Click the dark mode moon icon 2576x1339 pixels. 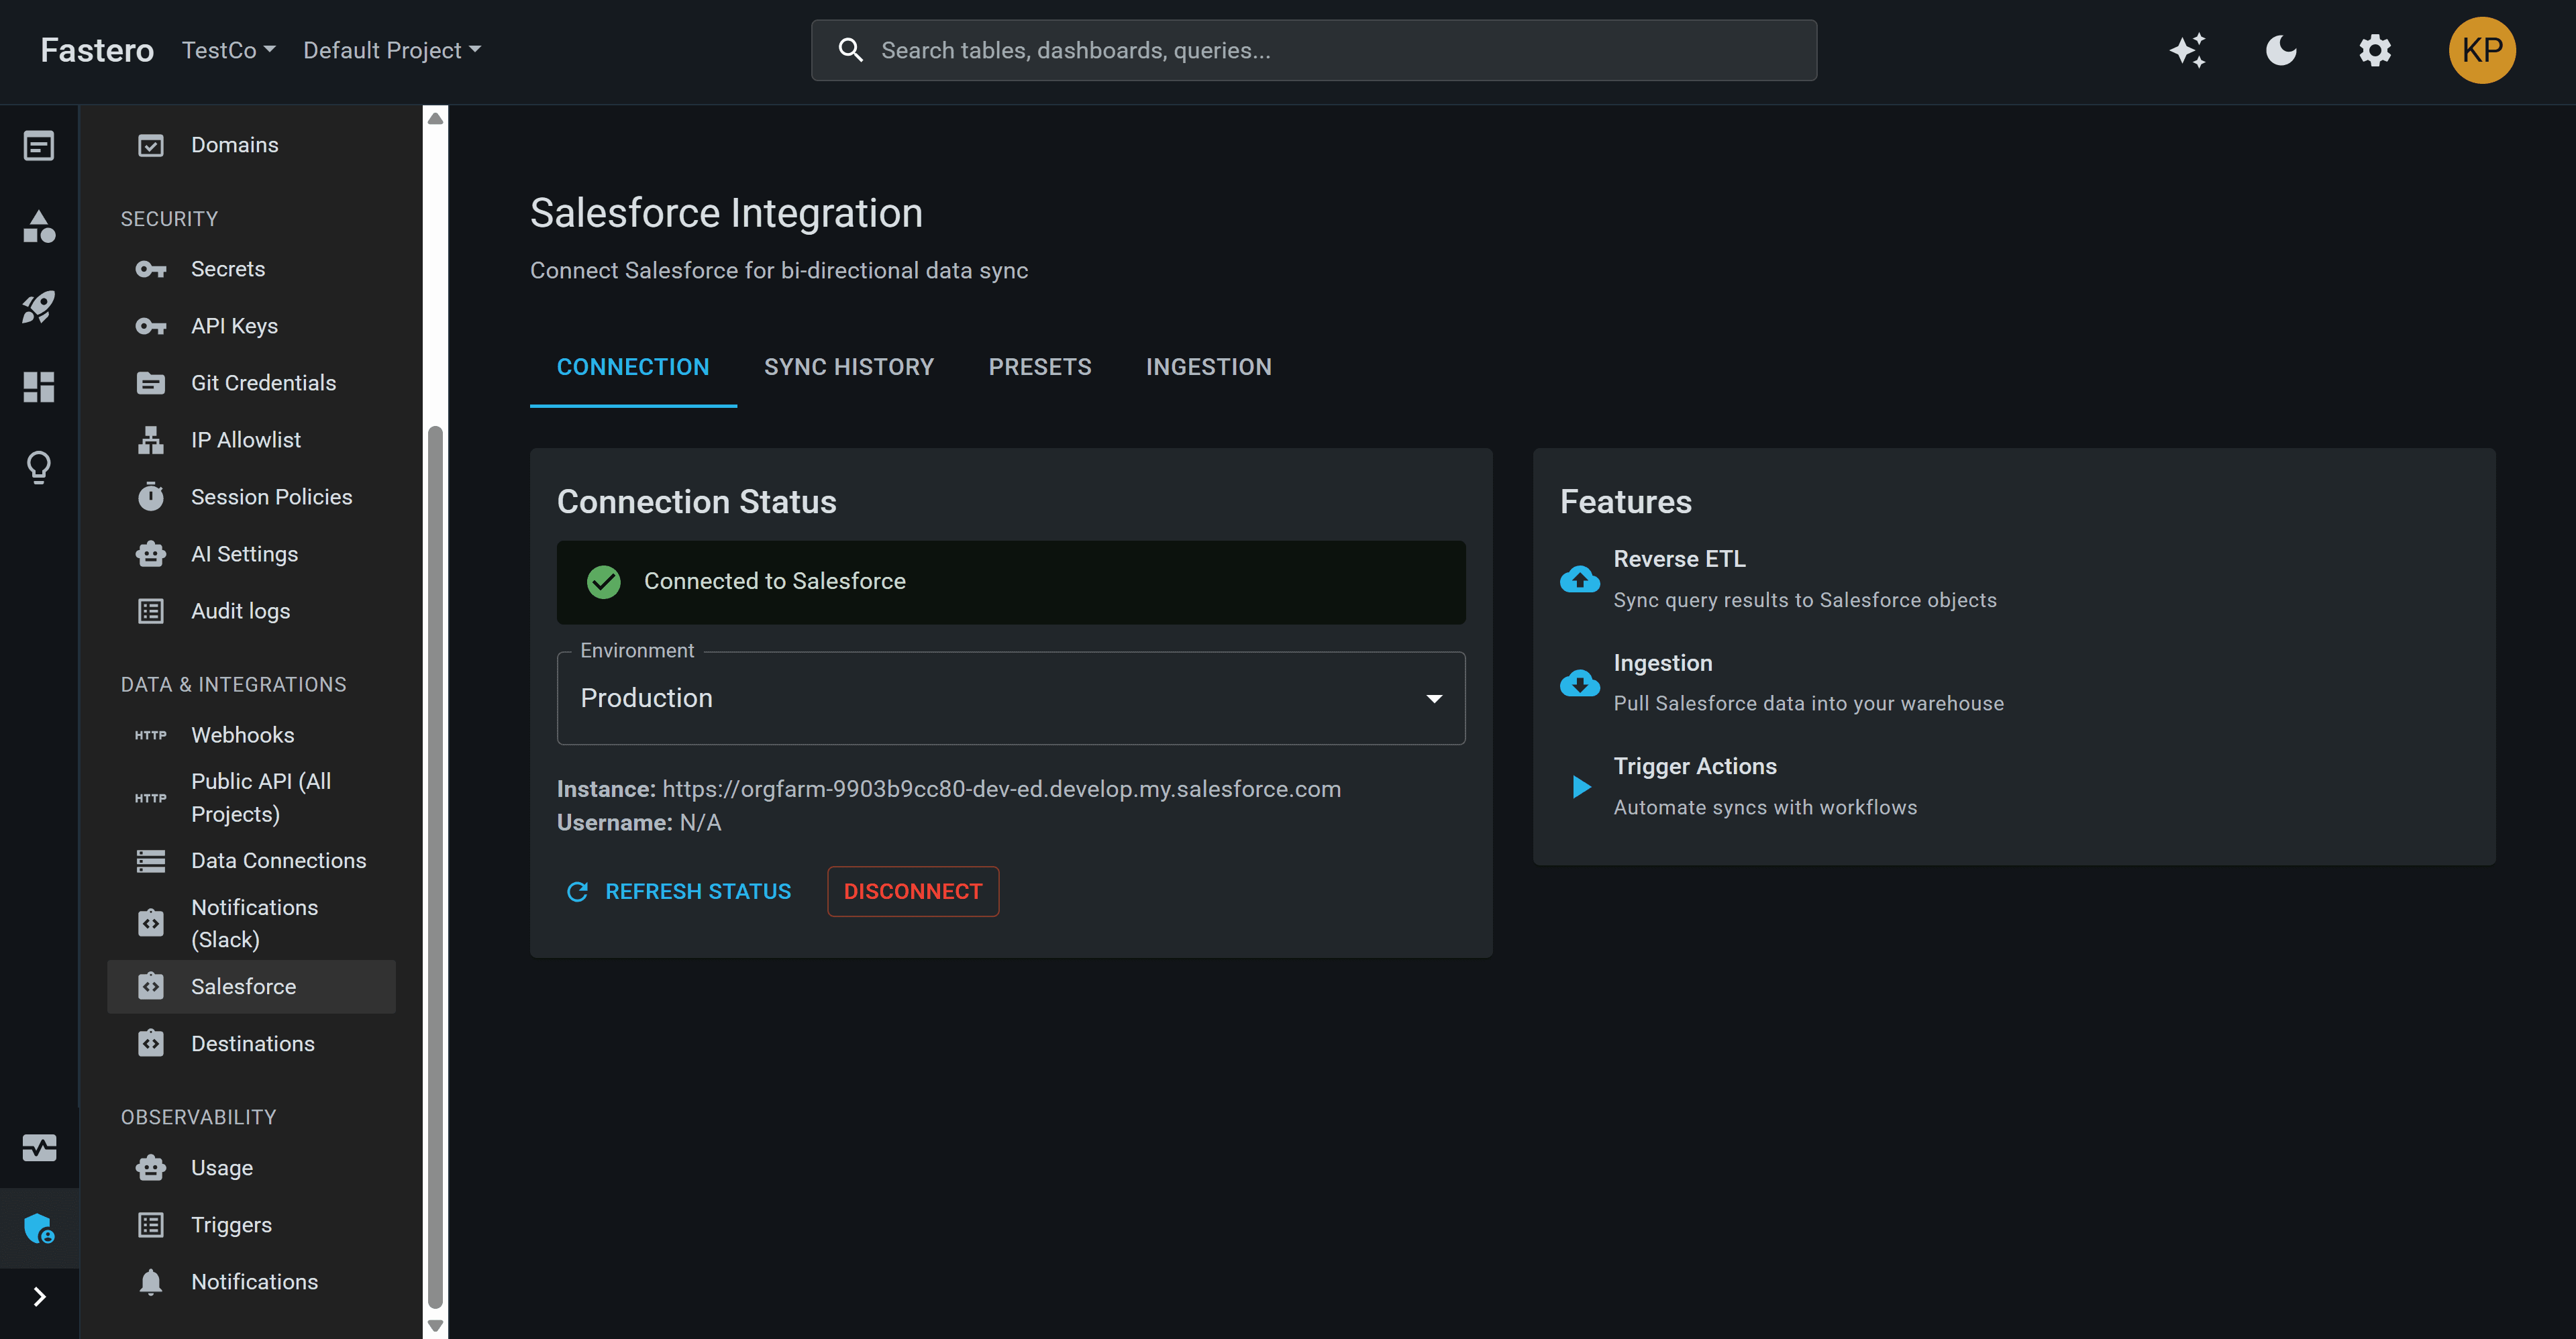click(2281, 50)
